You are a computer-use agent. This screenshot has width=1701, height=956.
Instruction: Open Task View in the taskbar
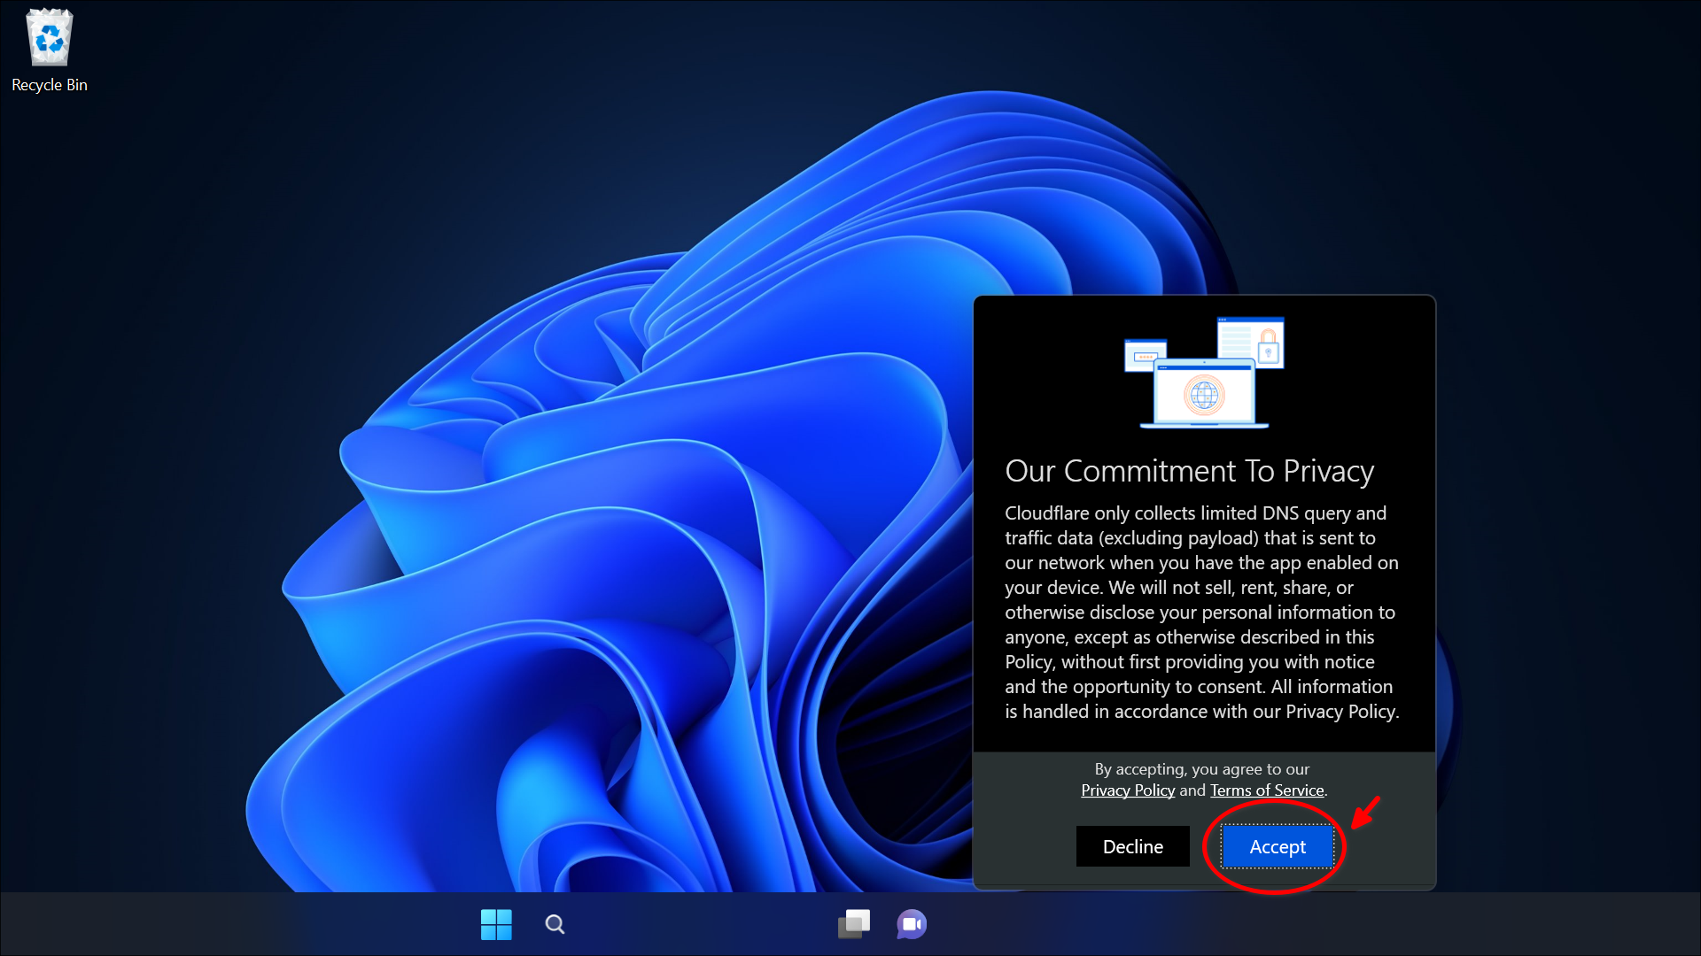point(854,924)
